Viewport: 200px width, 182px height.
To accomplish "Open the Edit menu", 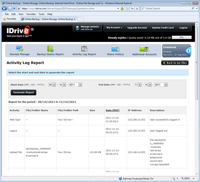I will coord(13,14).
